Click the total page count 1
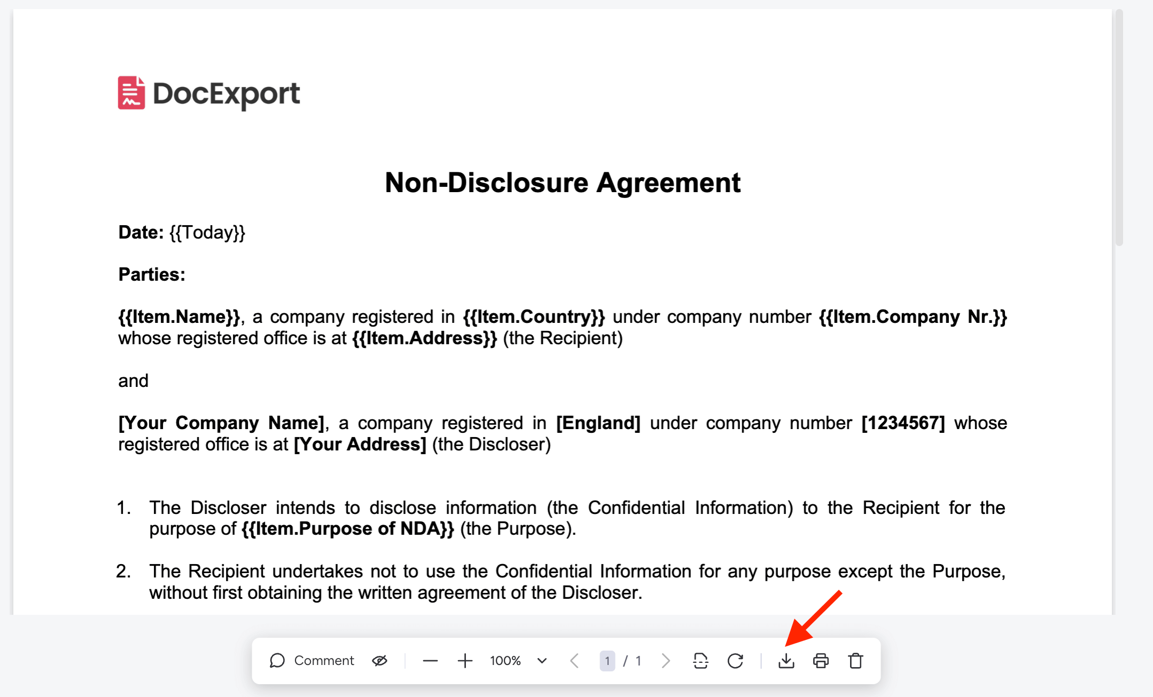Screen dimensions: 1153x697 638,661
